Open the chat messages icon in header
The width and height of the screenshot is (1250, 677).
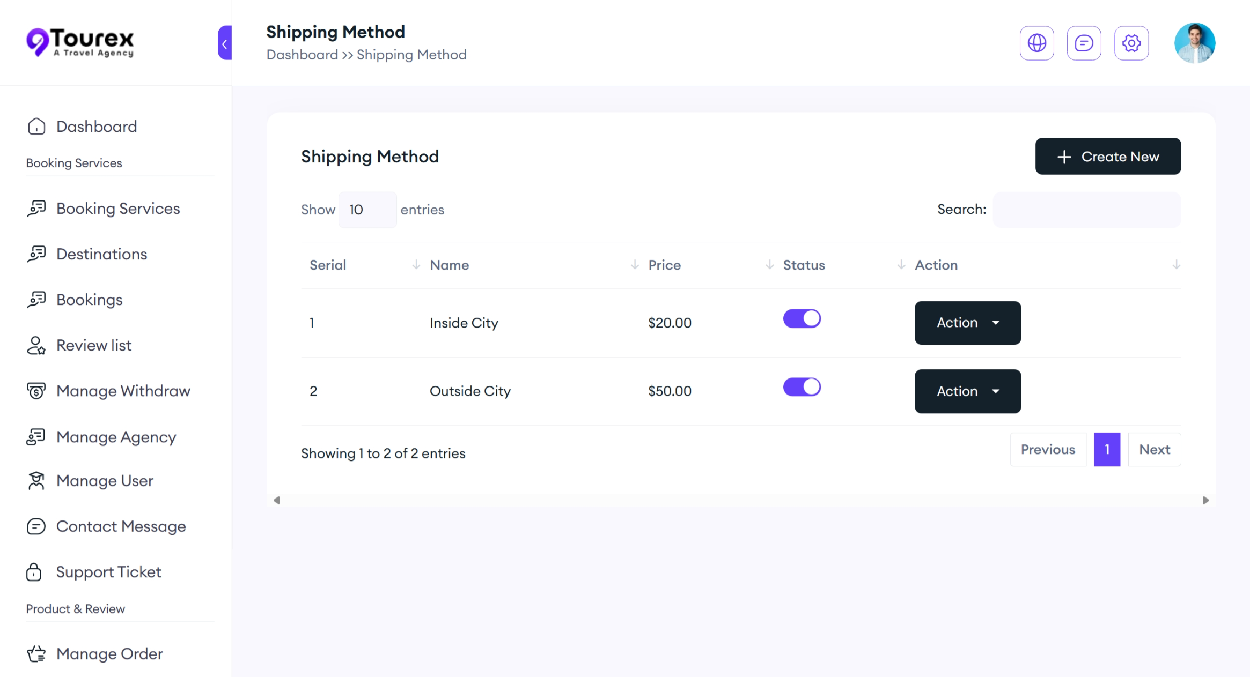(x=1084, y=43)
